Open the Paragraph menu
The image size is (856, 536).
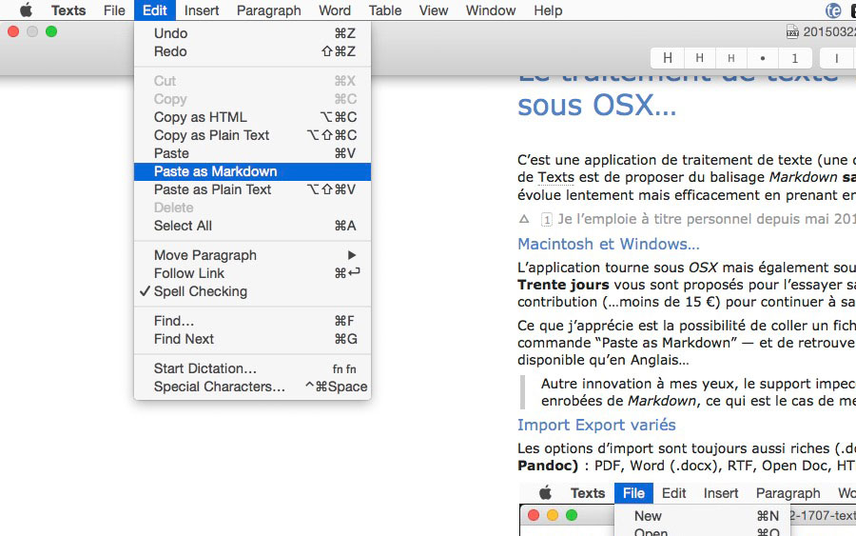[268, 10]
